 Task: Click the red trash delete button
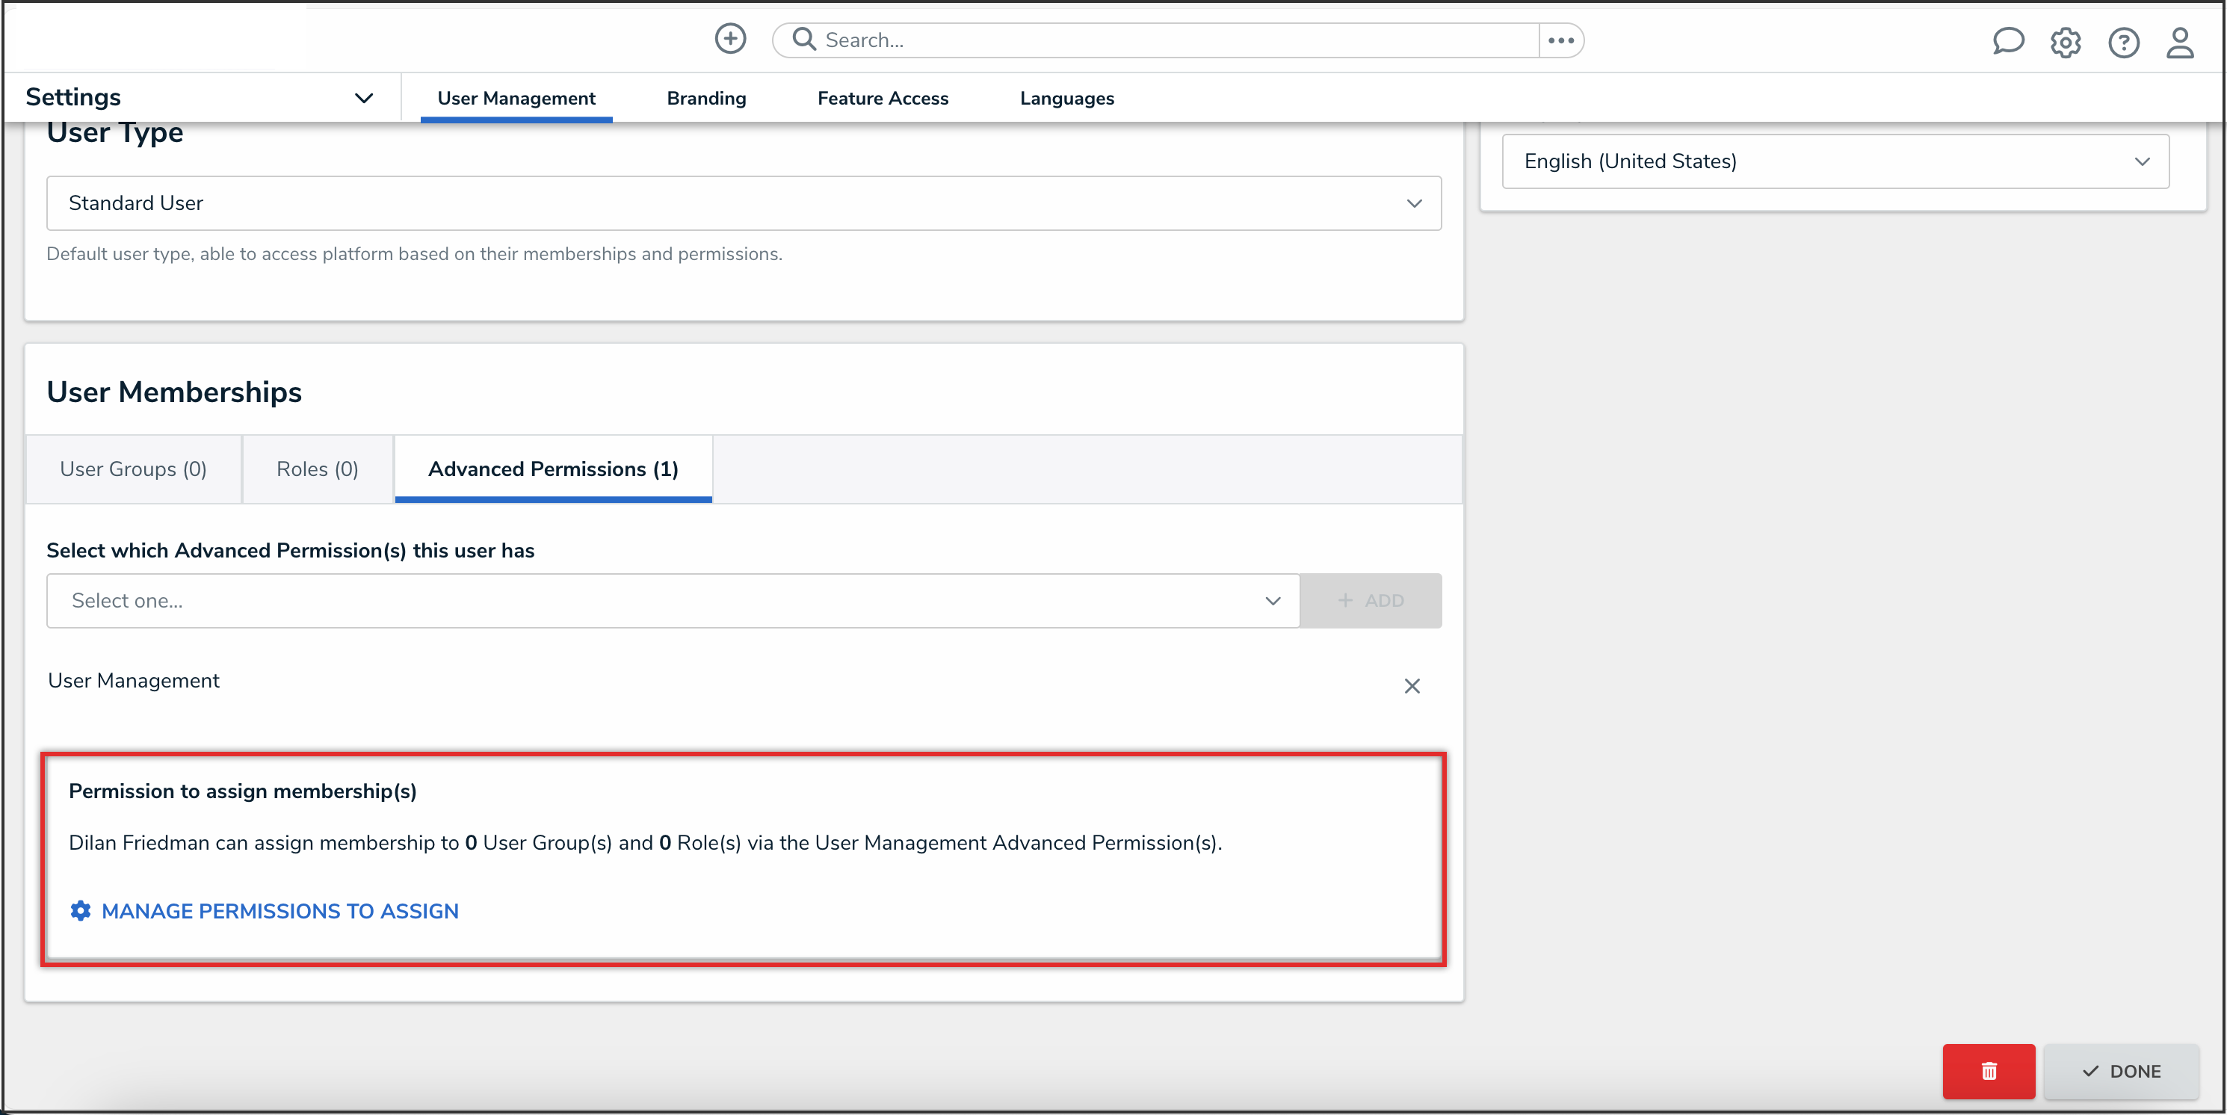(1988, 1071)
